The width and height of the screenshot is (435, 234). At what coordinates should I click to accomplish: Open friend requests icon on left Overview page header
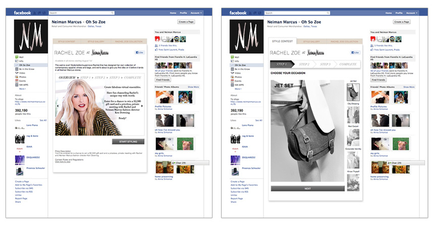35,13
